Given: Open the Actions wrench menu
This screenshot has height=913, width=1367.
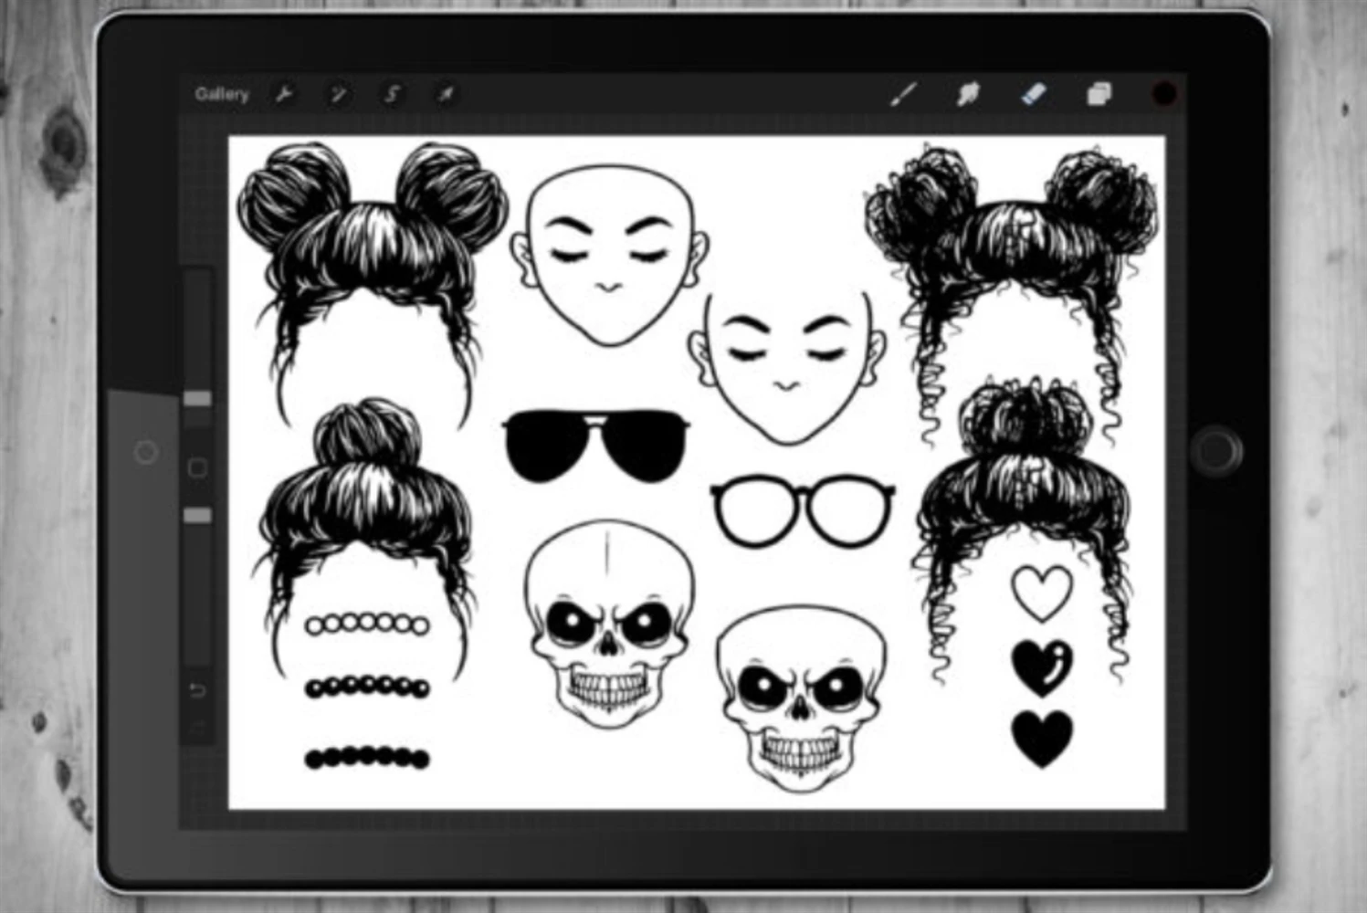Looking at the screenshot, I should pyautogui.click(x=284, y=94).
